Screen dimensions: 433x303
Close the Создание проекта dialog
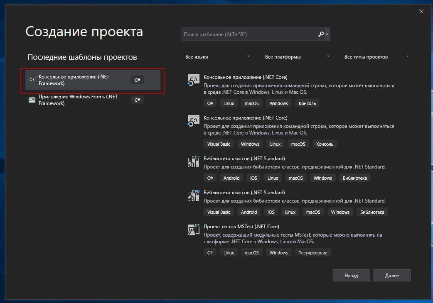click(x=421, y=11)
